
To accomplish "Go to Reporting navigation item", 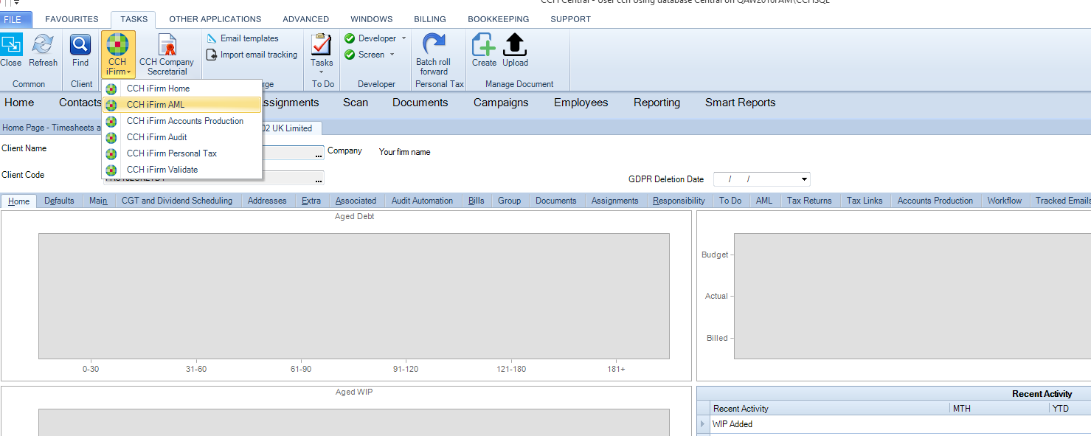I will pyautogui.click(x=657, y=103).
